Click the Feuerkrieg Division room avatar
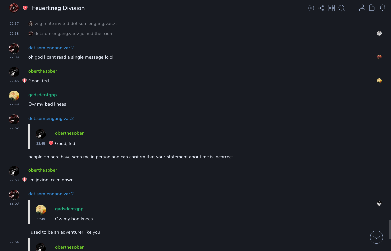 click(x=14, y=8)
